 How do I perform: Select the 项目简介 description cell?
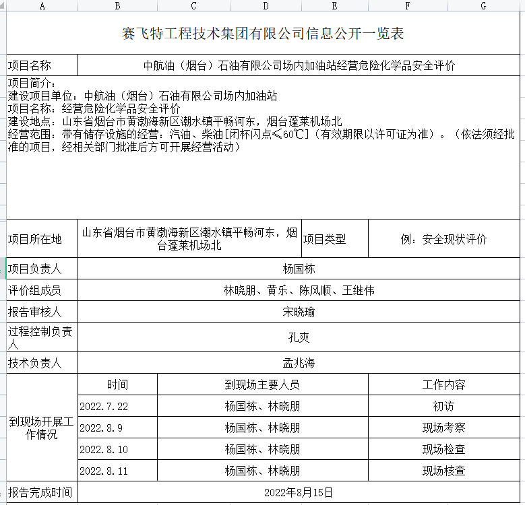(263, 147)
